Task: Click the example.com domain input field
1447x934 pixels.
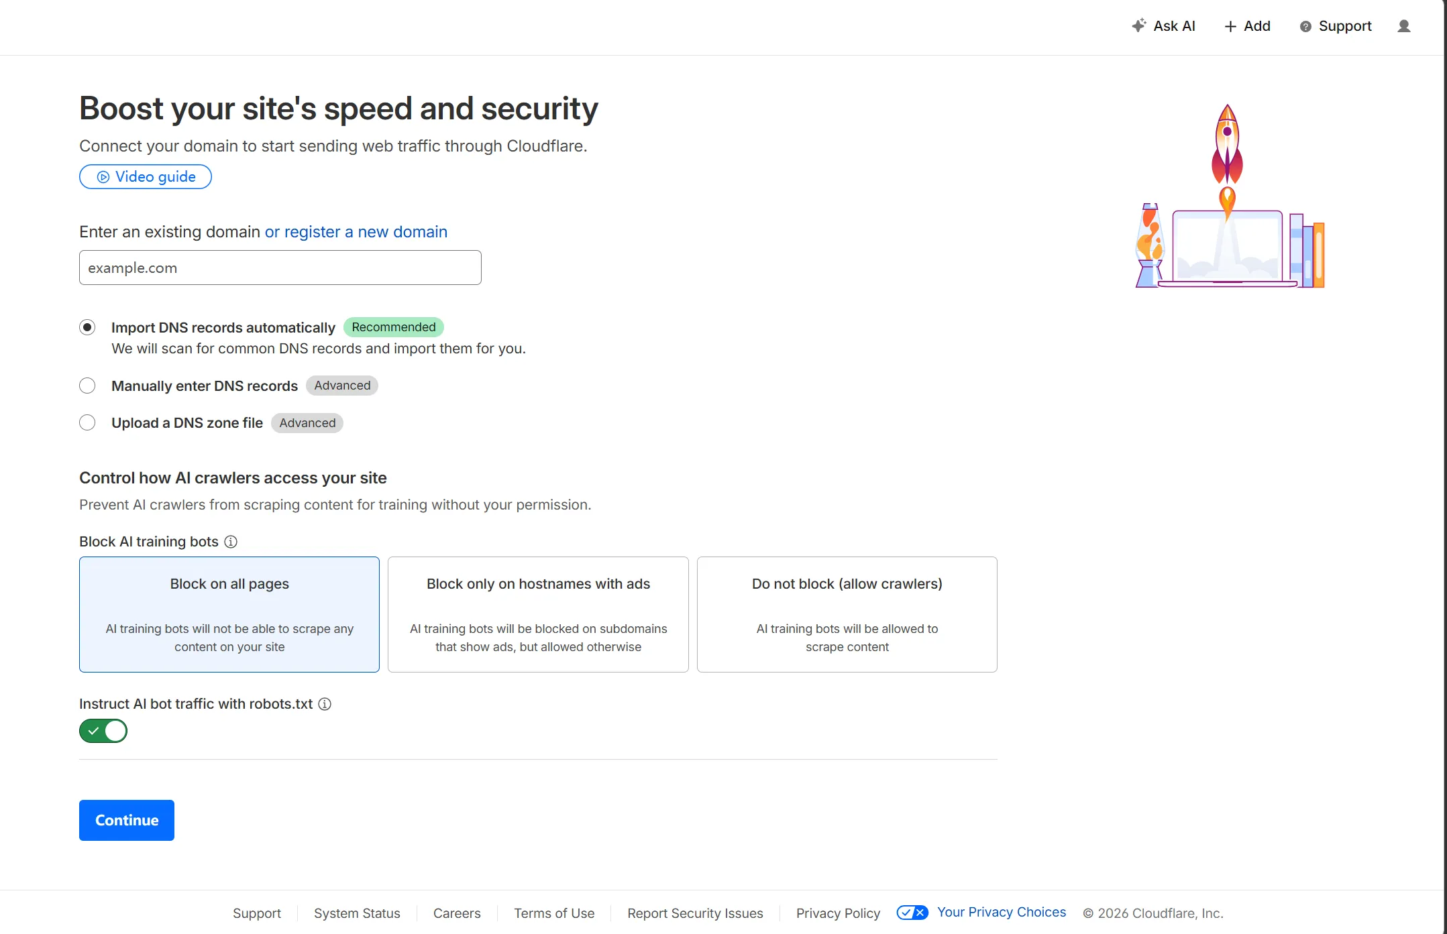Action: [x=280, y=268]
